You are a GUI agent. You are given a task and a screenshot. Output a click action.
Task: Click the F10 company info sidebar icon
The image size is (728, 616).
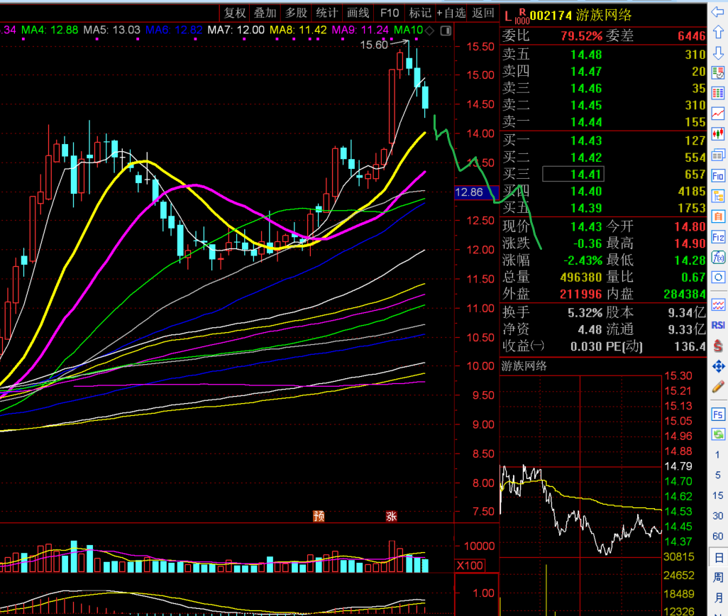coord(718,175)
